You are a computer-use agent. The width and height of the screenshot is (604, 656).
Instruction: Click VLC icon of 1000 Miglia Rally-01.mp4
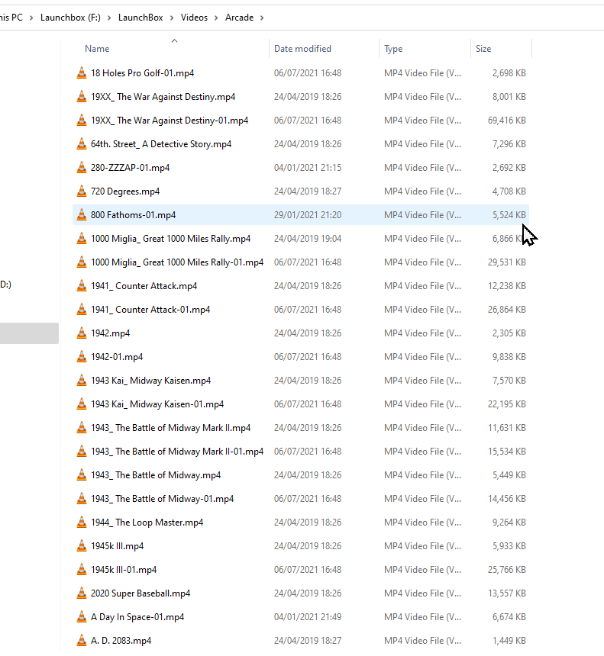(x=82, y=262)
